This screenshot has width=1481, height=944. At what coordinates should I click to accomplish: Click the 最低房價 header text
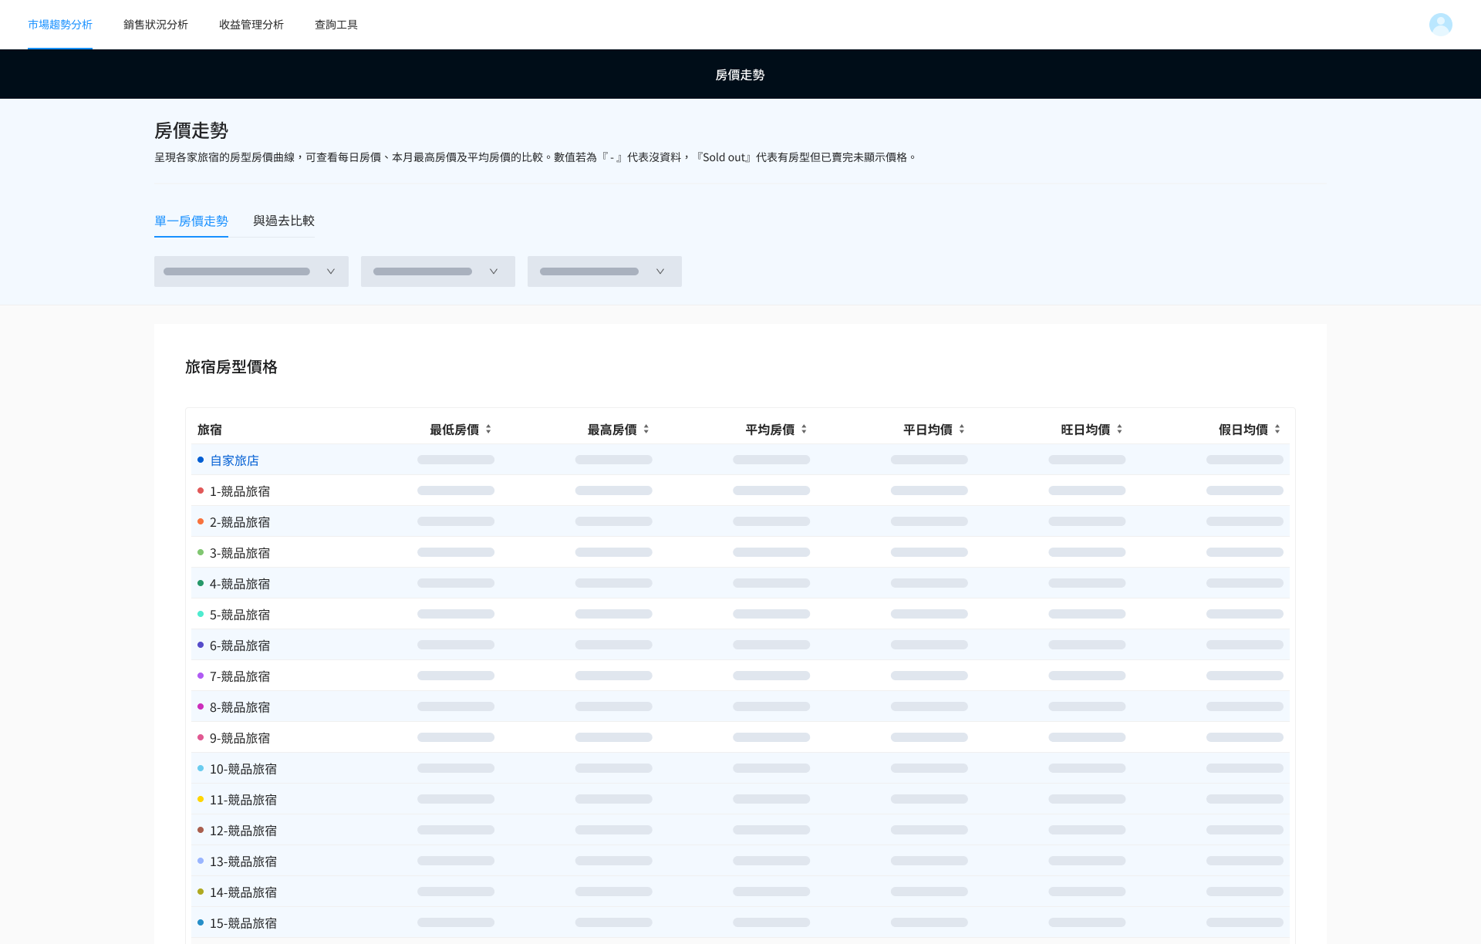[454, 430]
